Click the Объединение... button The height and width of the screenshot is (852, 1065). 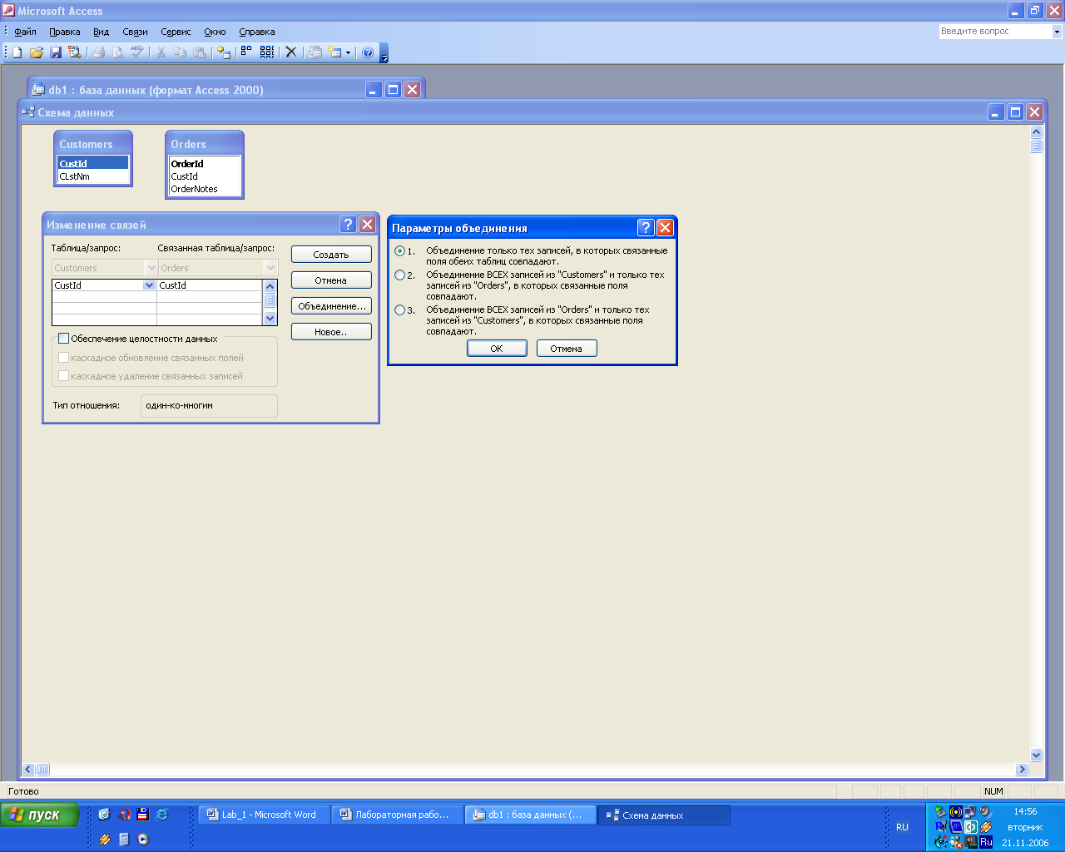(331, 306)
